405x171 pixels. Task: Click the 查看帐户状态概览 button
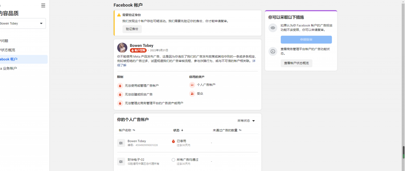point(296,63)
